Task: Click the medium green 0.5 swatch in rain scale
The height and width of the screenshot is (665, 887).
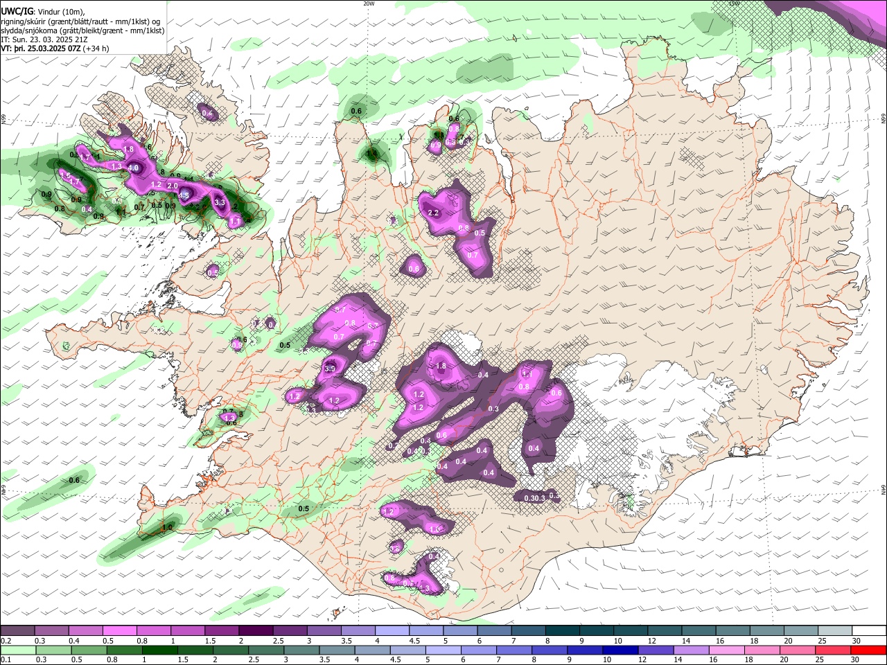Action: 89,650
